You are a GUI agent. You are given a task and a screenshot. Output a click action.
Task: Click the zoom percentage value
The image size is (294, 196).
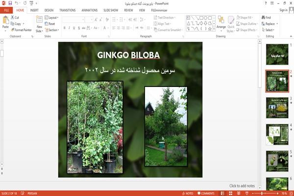click(x=284, y=194)
